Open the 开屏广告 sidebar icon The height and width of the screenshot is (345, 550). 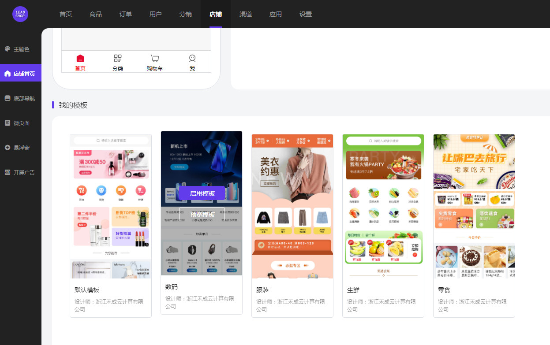(7, 172)
